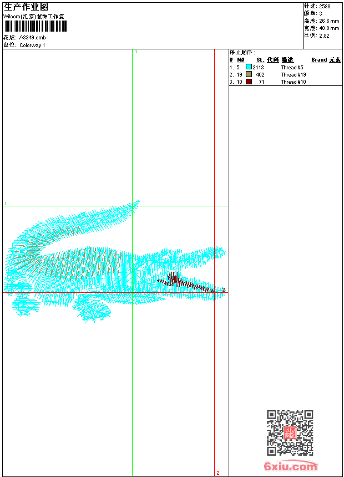Screen dimensions: 344x477
Task: Click the stitch count 71 in row 3
Action: pyautogui.click(x=261, y=82)
